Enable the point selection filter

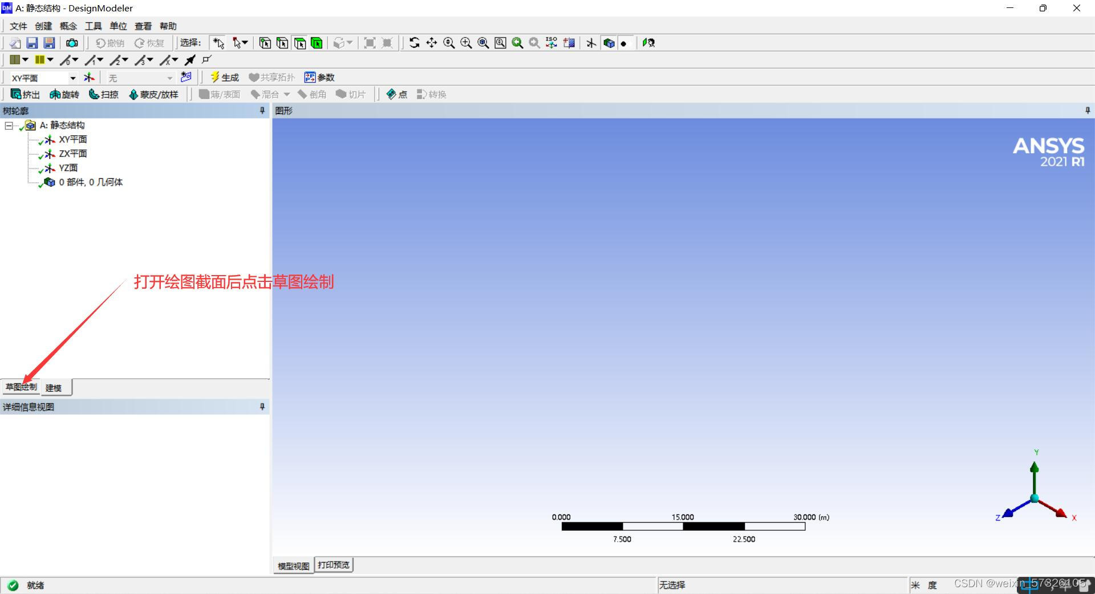265,43
